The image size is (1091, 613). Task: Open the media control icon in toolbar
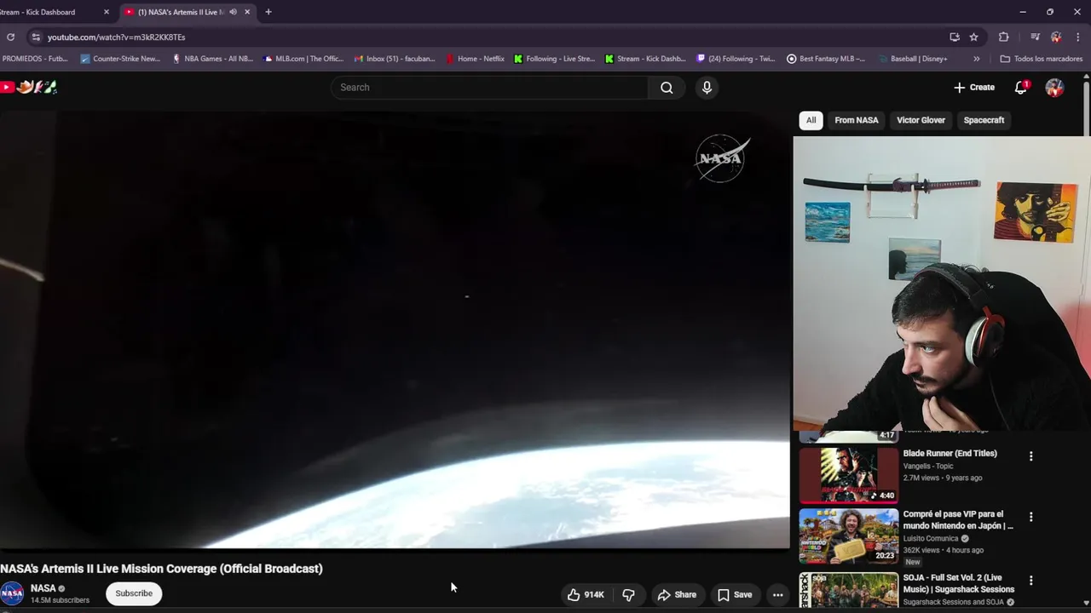pos(1035,37)
